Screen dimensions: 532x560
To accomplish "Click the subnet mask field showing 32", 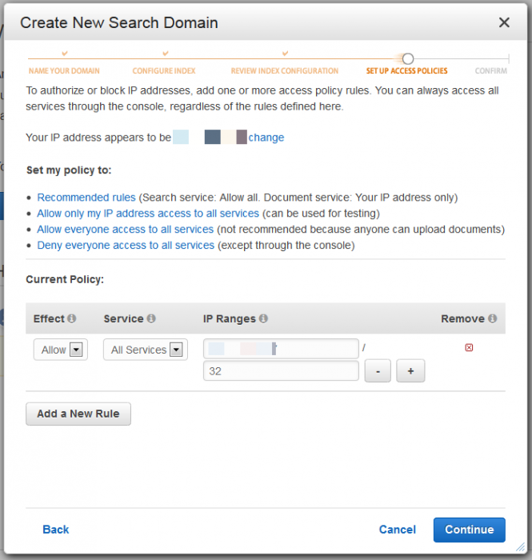I will click(281, 371).
